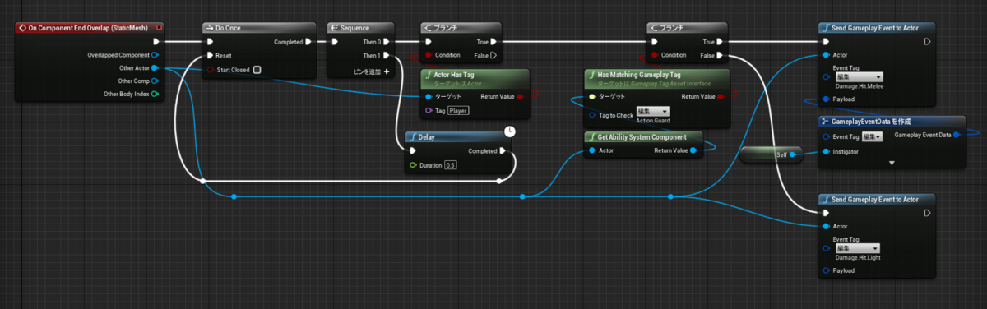Expand the GameplayEventData node's hidden pins arrow
Image resolution: width=987 pixels, height=309 pixels.
(892, 164)
